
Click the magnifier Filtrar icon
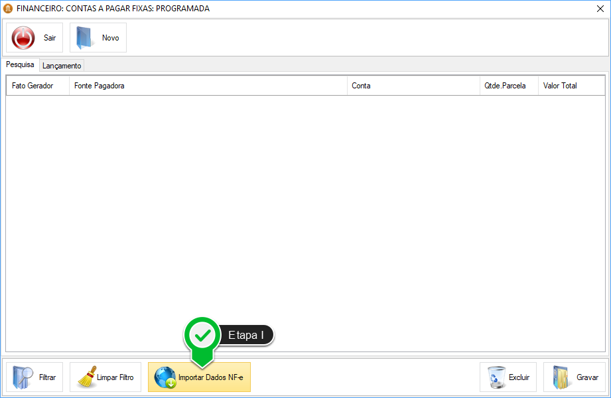coord(23,377)
